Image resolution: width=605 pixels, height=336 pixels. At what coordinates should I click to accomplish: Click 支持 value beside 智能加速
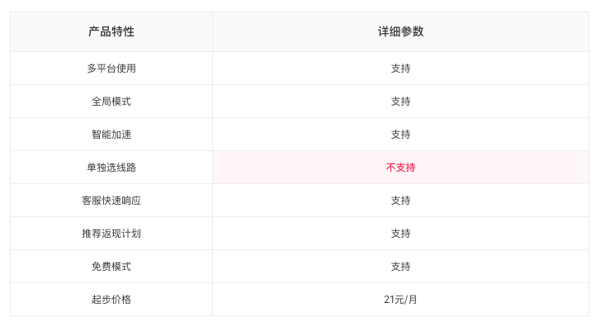pyautogui.click(x=400, y=135)
